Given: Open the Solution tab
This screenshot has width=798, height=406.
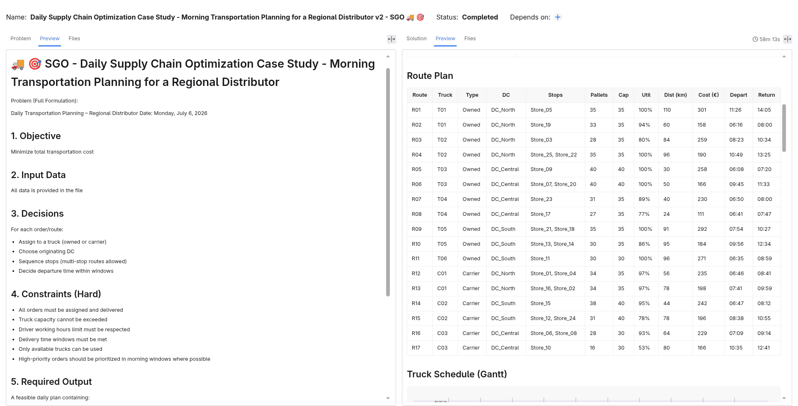Looking at the screenshot, I should coord(416,39).
